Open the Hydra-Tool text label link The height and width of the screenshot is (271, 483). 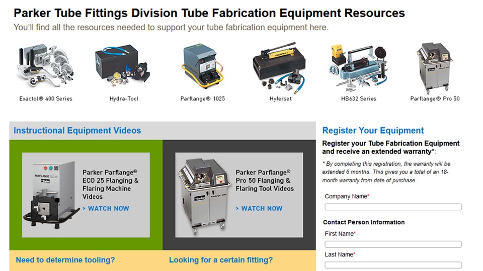[x=124, y=99]
